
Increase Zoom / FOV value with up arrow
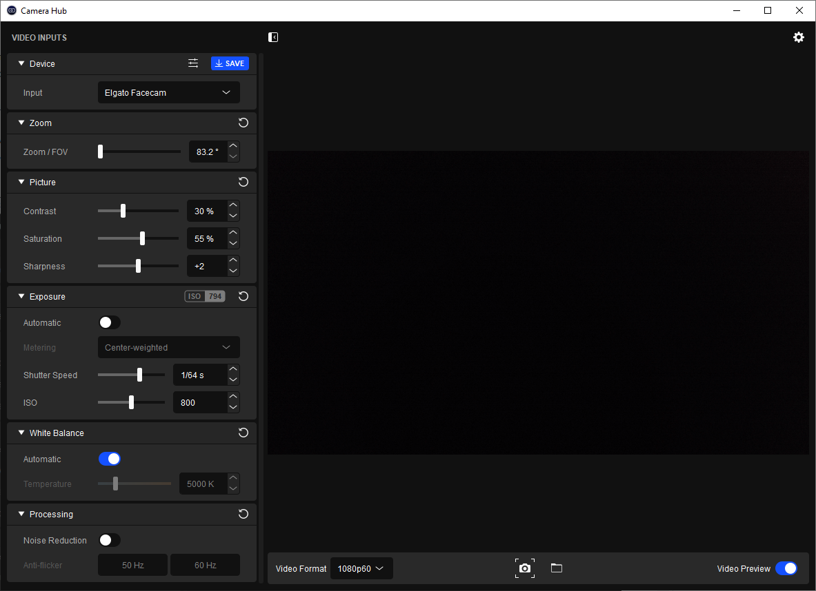click(233, 146)
